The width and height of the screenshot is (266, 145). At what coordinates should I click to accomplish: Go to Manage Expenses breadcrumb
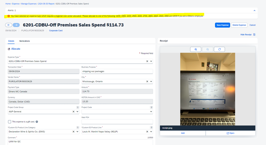tap(29, 4)
